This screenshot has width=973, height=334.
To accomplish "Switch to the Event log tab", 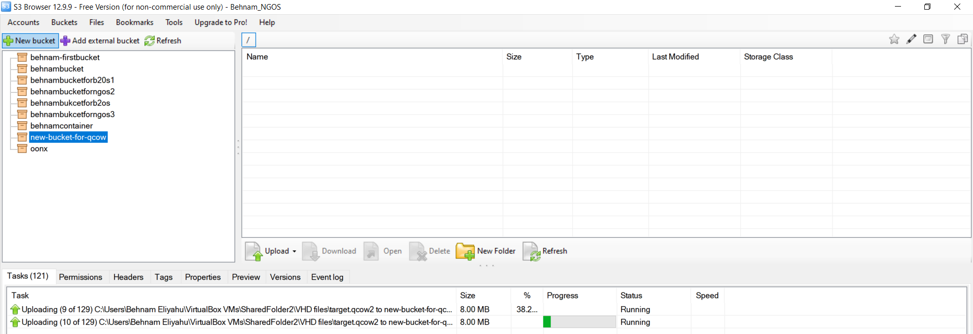I will [x=327, y=277].
